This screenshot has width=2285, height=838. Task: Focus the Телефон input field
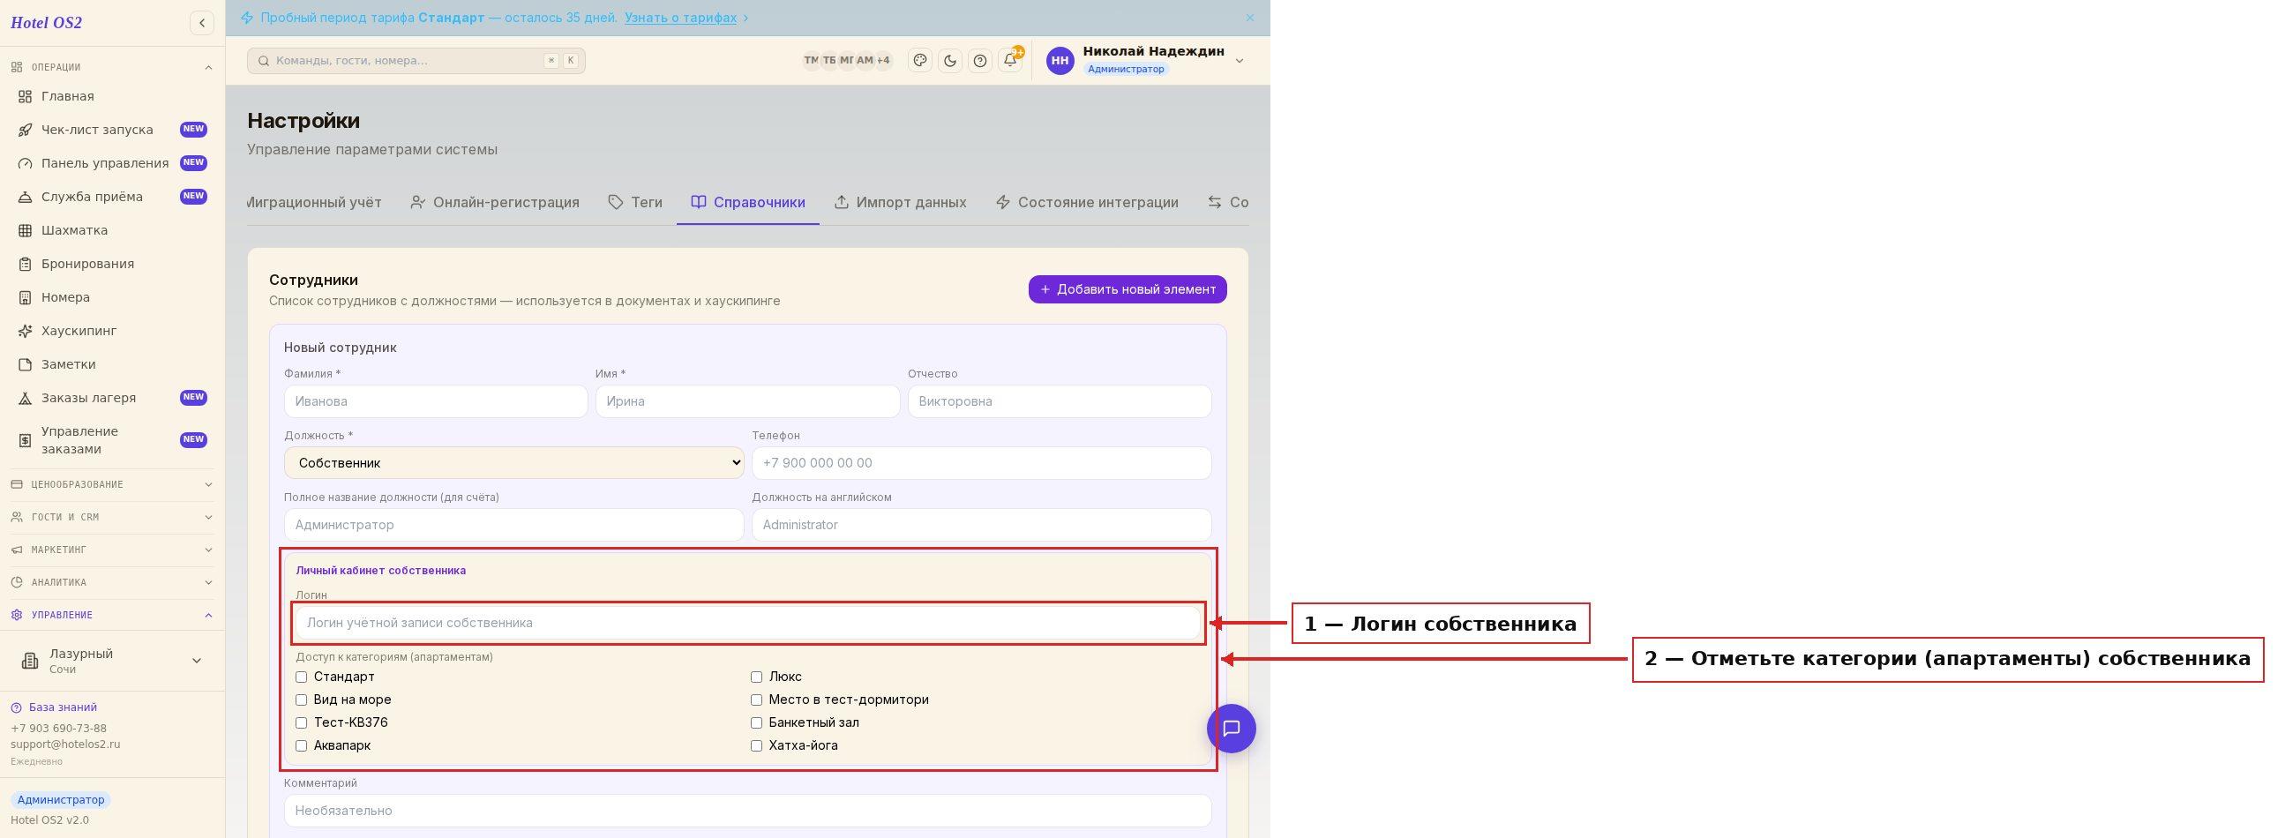tap(981, 463)
